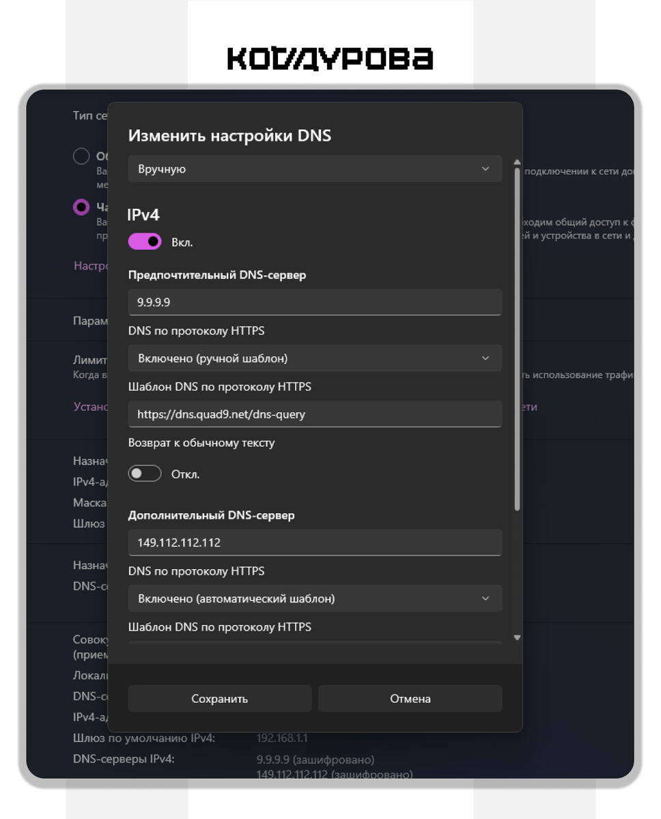Select the first network type radio button
The height and width of the screenshot is (819, 661).
pos(81,156)
